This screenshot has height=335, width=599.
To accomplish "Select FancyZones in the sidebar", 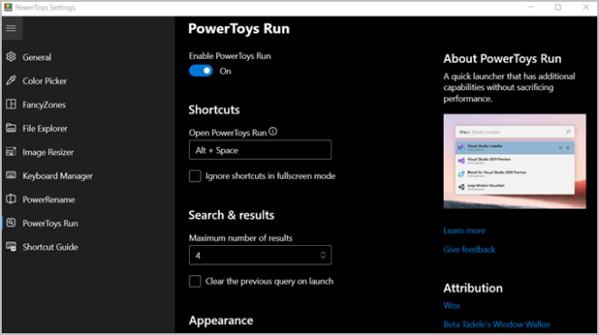I will tap(44, 104).
